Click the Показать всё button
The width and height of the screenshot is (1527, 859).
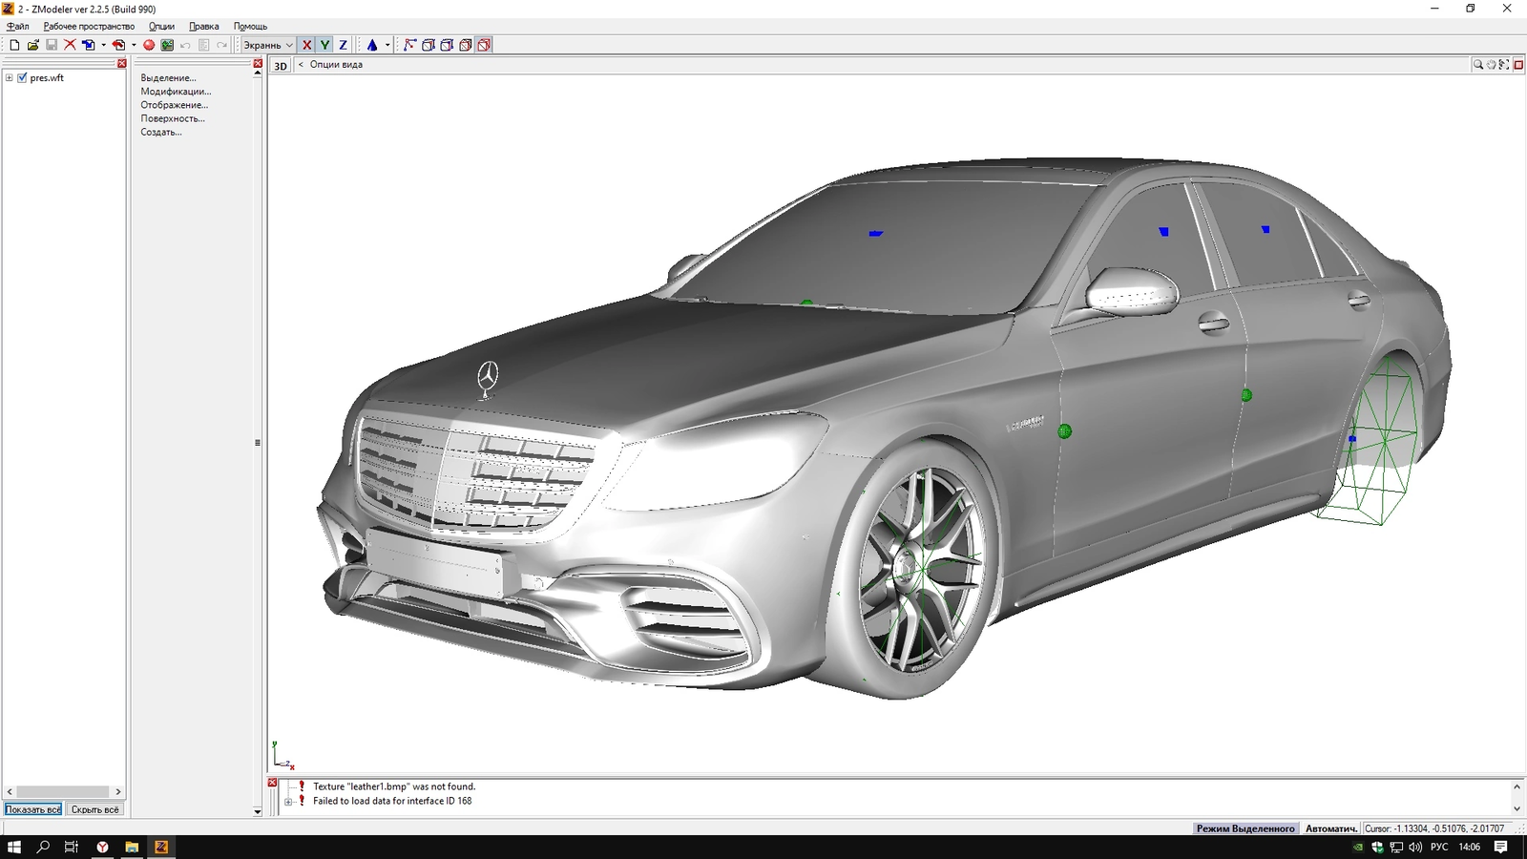33,809
